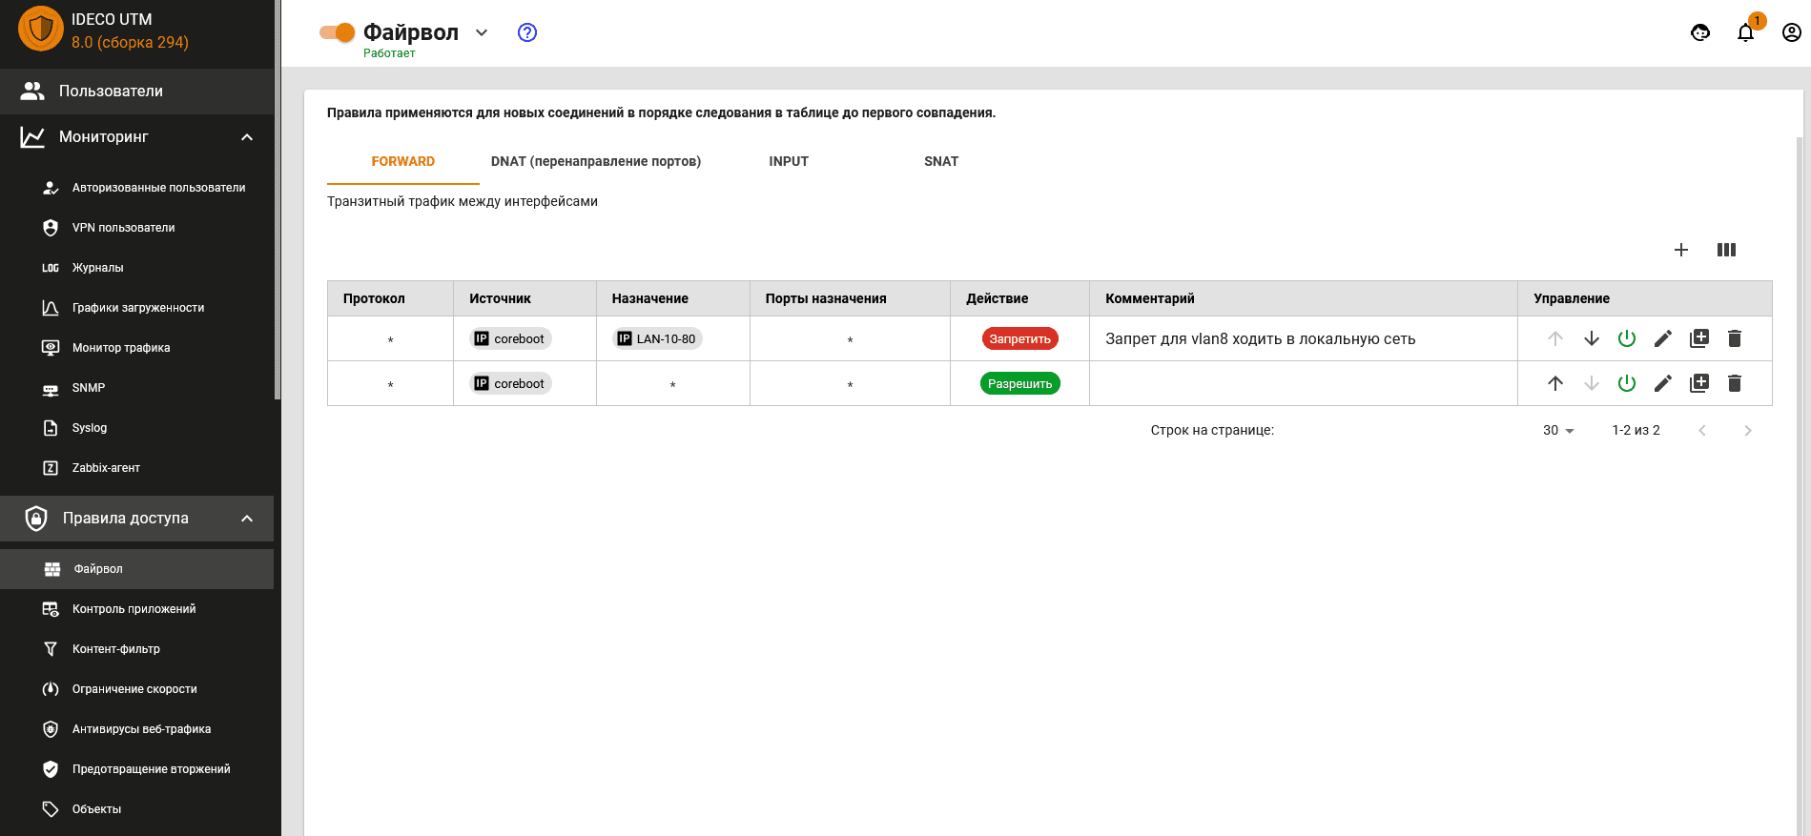Screen dimensions: 1811x836
Task: Toggle the Файрвол module switch
Action: click(x=337, y=32)
